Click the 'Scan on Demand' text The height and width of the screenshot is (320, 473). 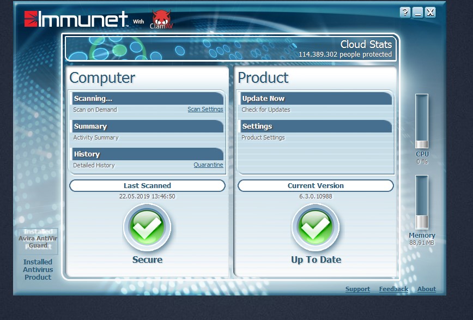pyautogui.click(x=95, y=110)
